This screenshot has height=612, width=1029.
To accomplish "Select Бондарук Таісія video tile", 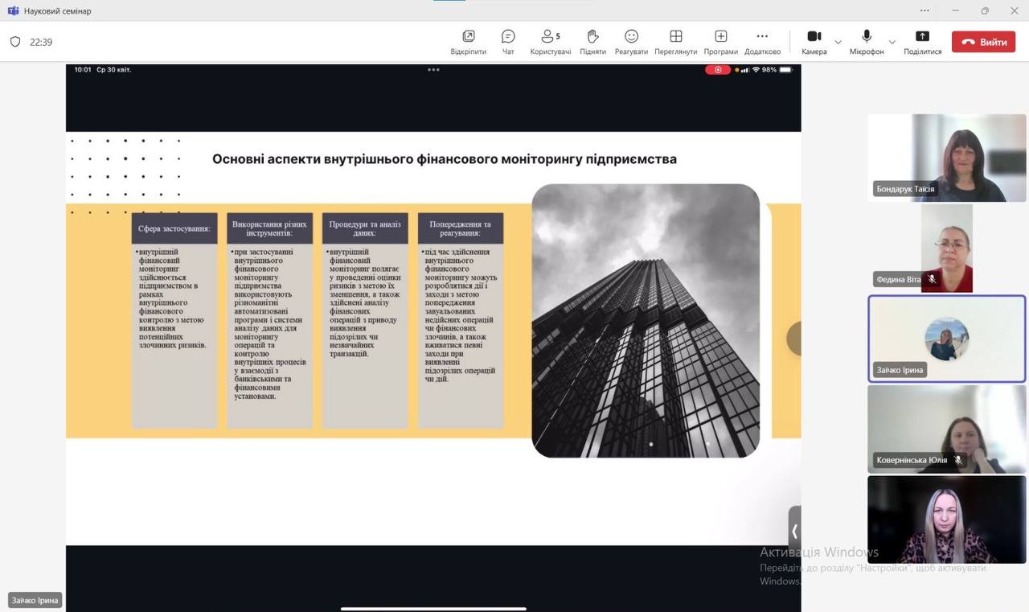I will click(x=946, y=158).
